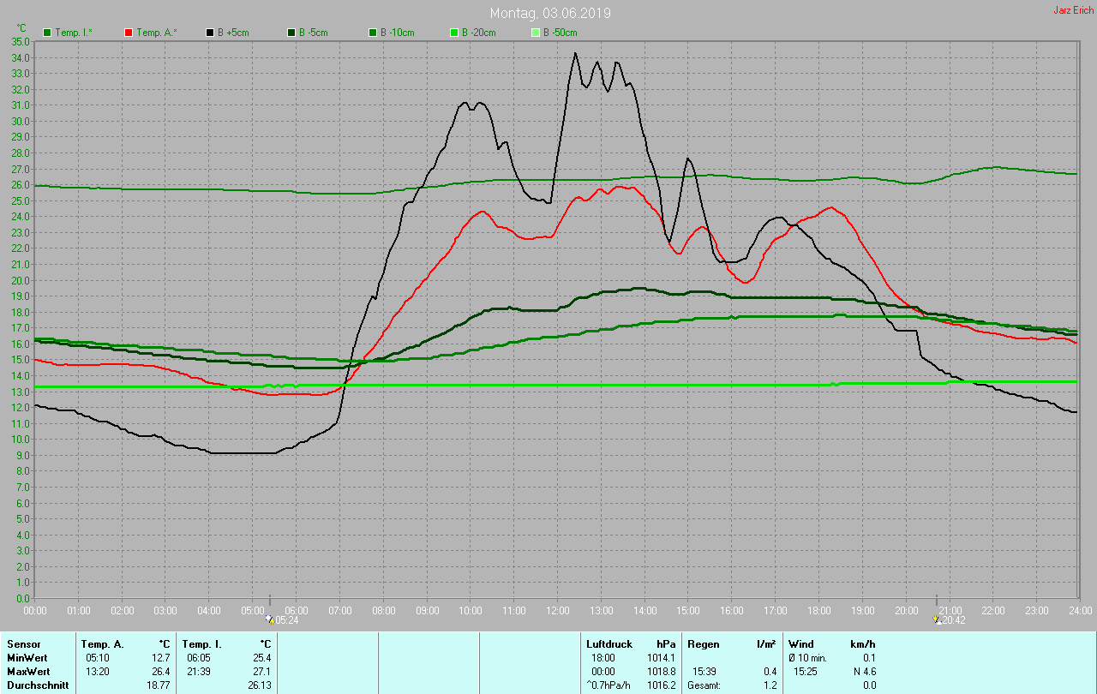Click the chart title 'Montag, 03.06.2019'
This screenshot has width=1097, height=694.
551,13
